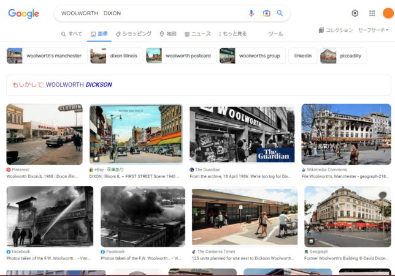395x276 pixels.
Task: Click the suggested WOOLWORTH DICKSON link
Action: [79, 84]
